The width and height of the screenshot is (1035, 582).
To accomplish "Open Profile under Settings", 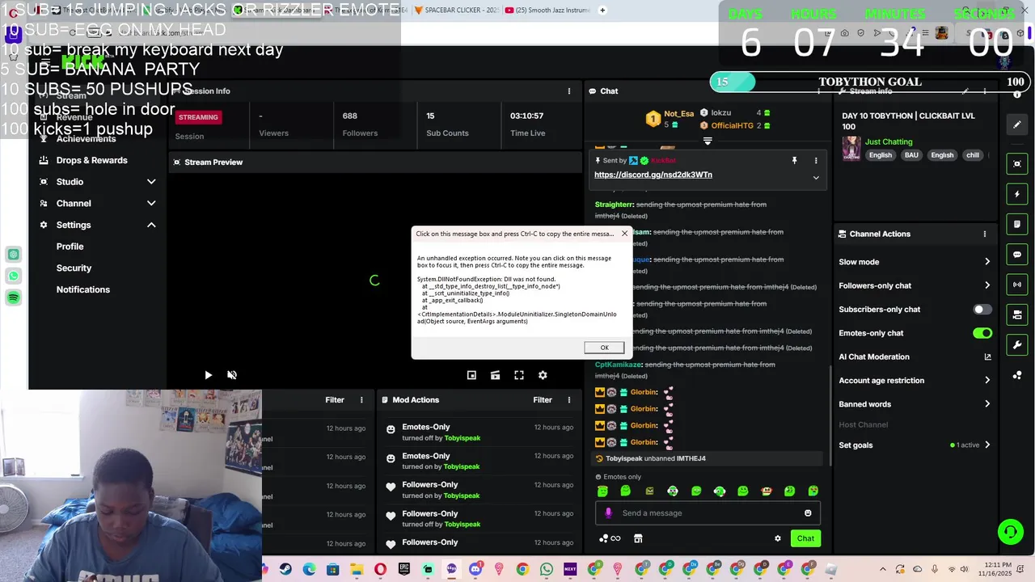I will click(x=70, y=247).
